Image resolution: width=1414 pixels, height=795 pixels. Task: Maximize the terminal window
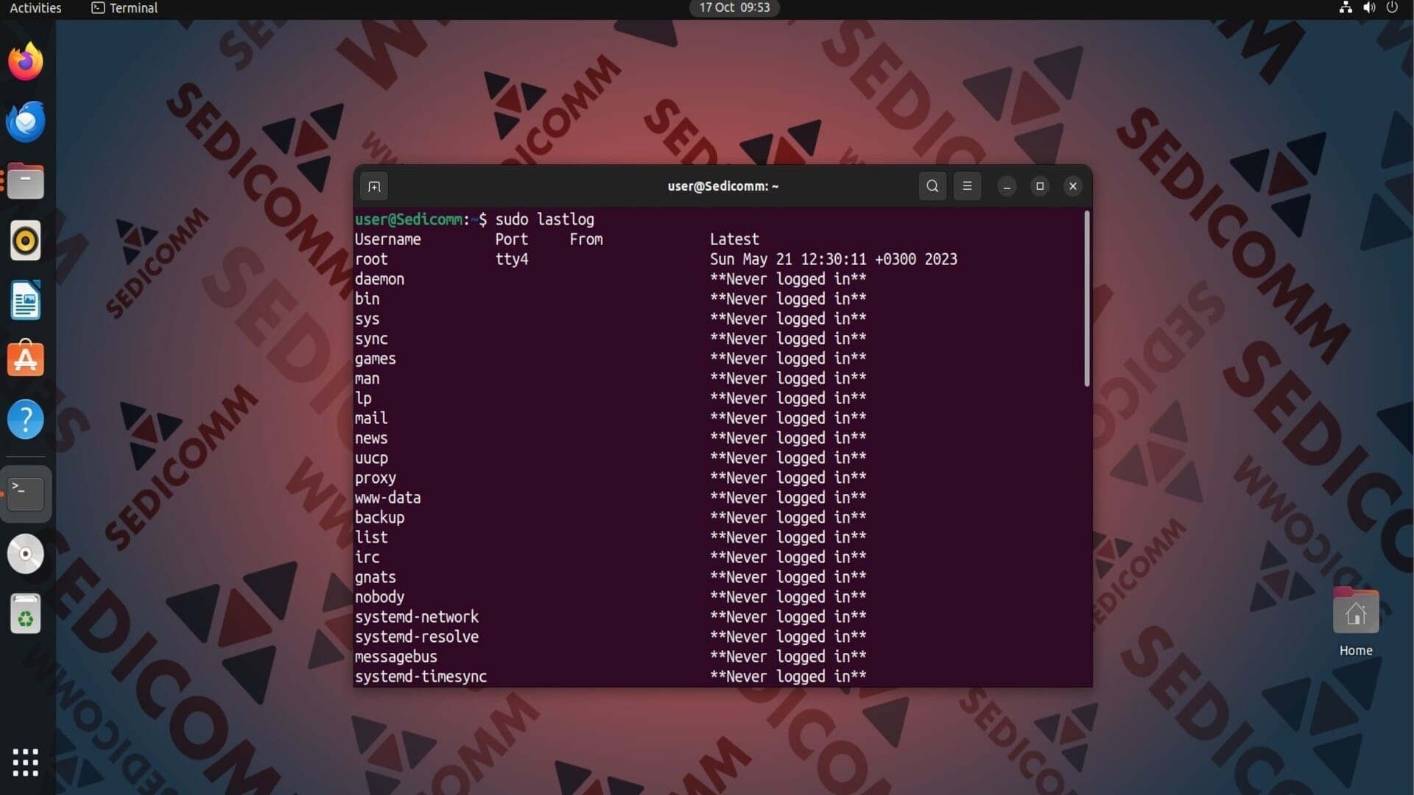tap(1040, 186)
